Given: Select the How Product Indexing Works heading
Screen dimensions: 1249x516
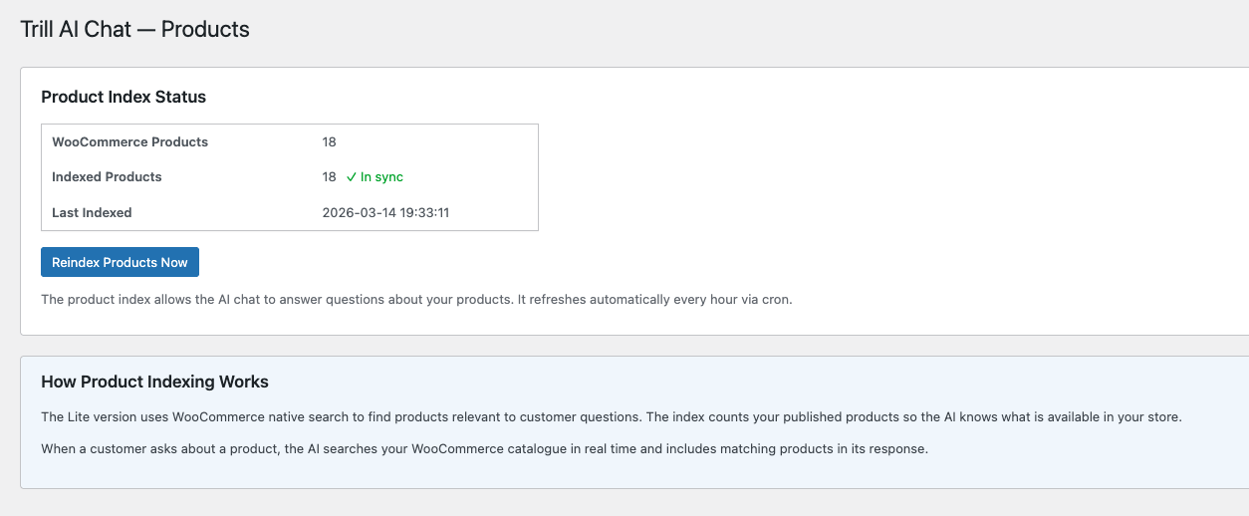Looking at the screenshot, I should pyautogui.click(x=154, y=382).
